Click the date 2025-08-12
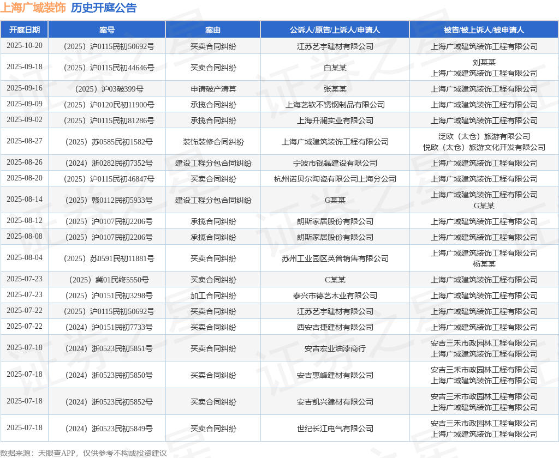The height and width of the screenshot is (458, 559). [x=24, y=221]
